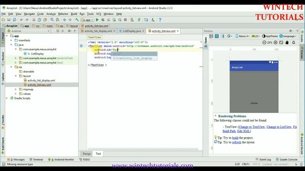Expand Gradle Scripts node
The width and height of the screenshot is (305, 171).
point(7,98)
